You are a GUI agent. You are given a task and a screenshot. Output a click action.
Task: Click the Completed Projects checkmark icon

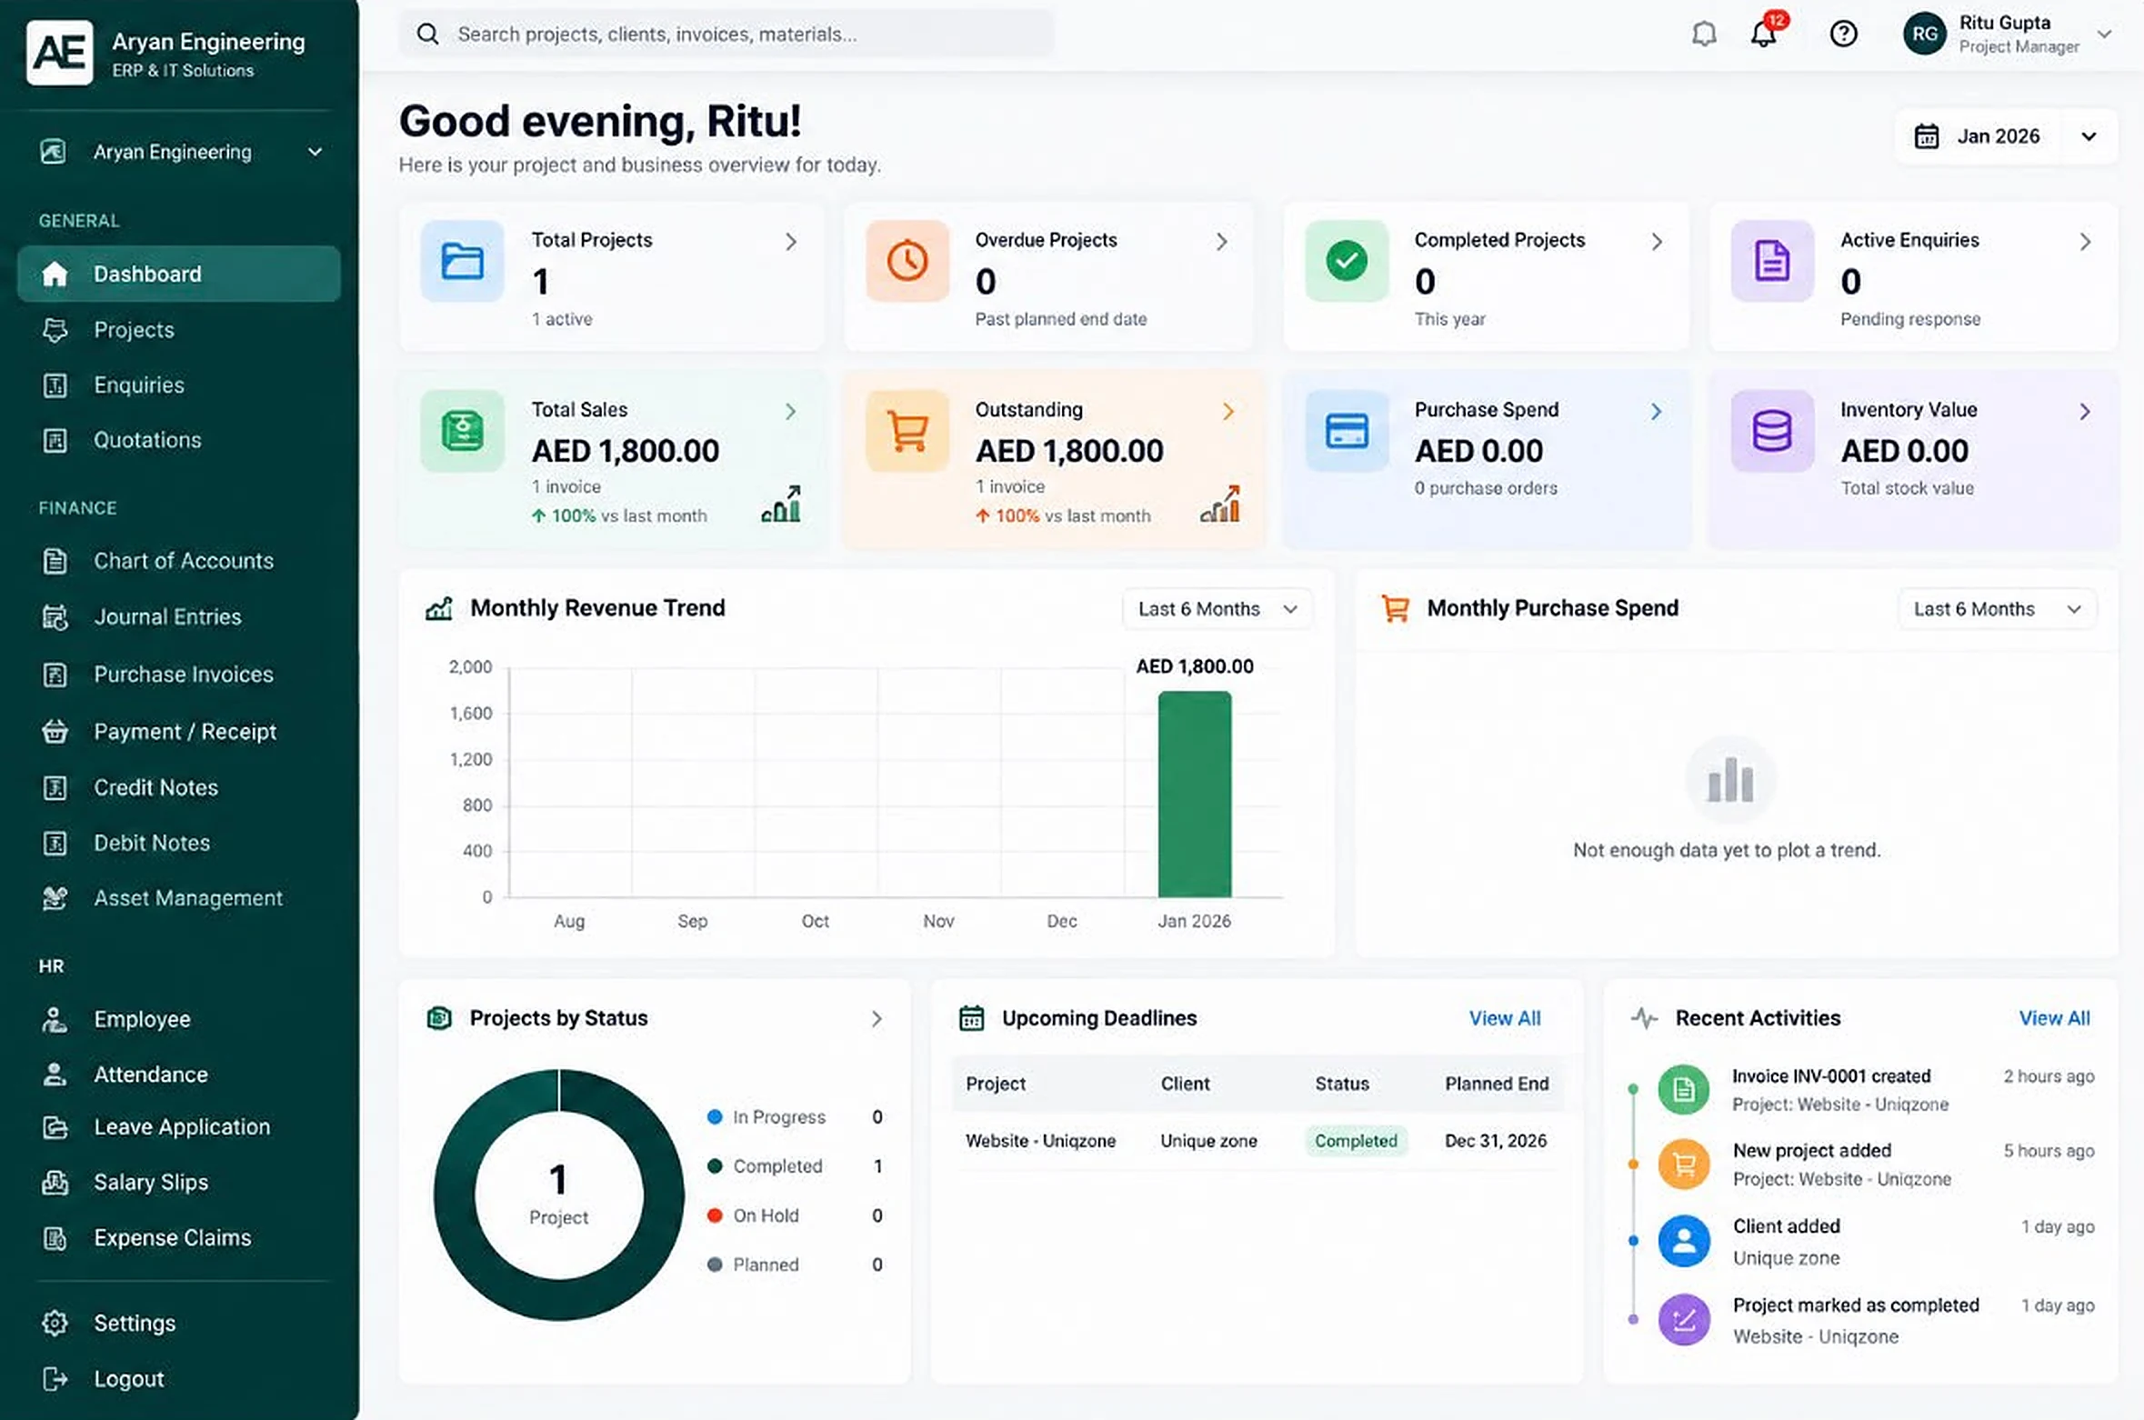click(x=1347, y=261)
